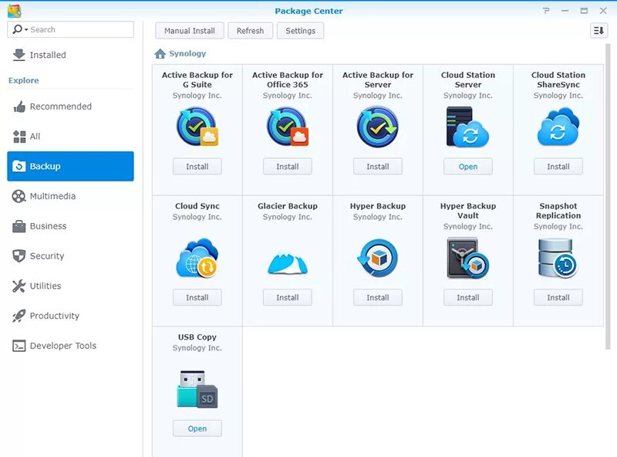Click the Installed download icon
This screenshot has height=457, width=617.
[x=19, y=55]
